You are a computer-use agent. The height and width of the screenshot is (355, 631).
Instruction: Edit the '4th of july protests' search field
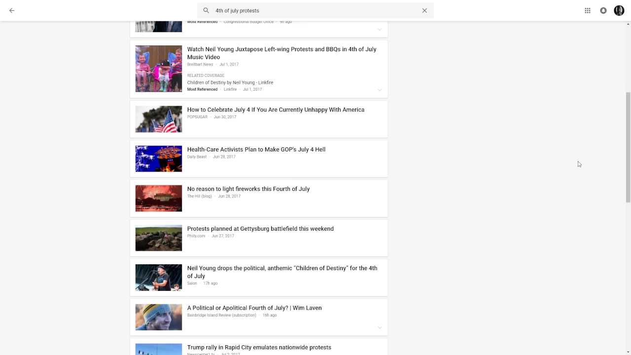coord(315,10)
